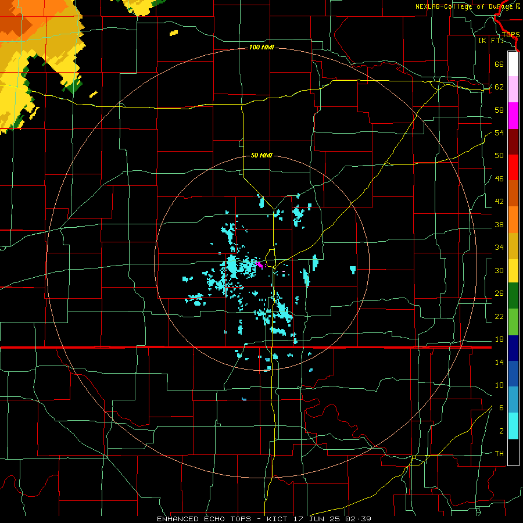Click the white swatch in the tops legend
The width and height of the screenshot is (523, 523).
[x=513, y=64]
